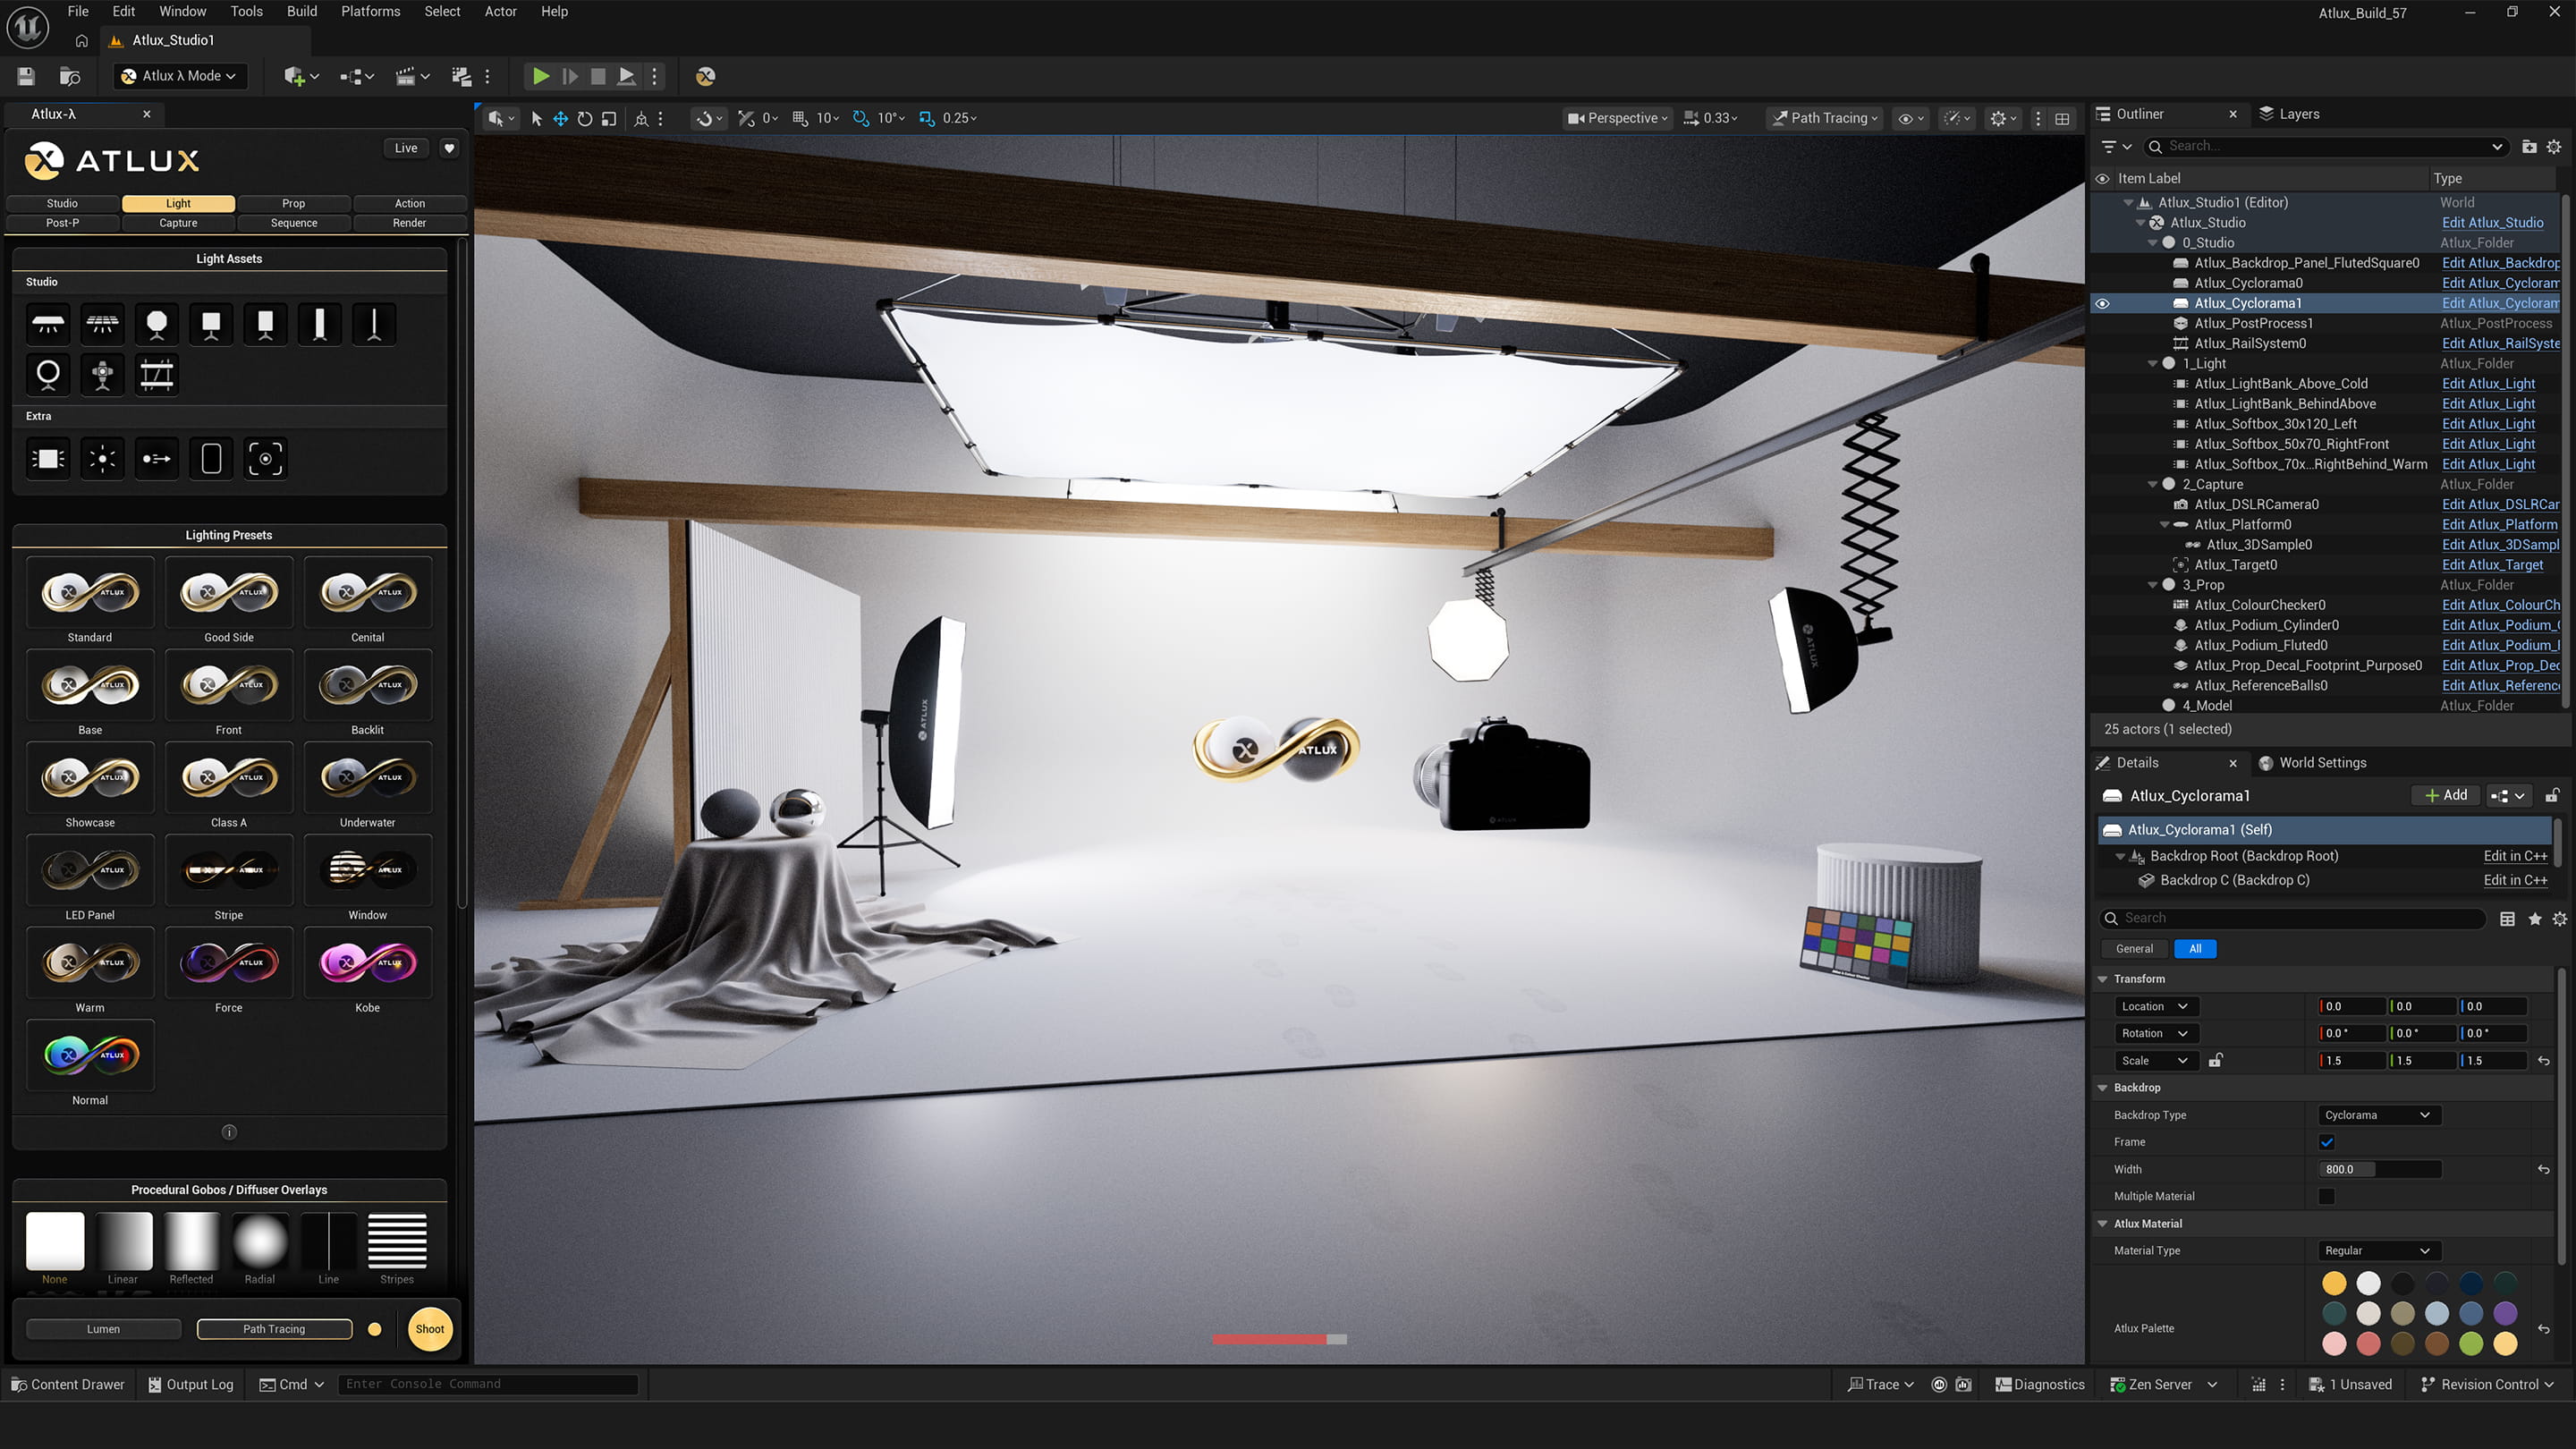Pick the green swatch in Atlux Palette
The width and height of the screenshot is (2576, 1449).
2471,1343
